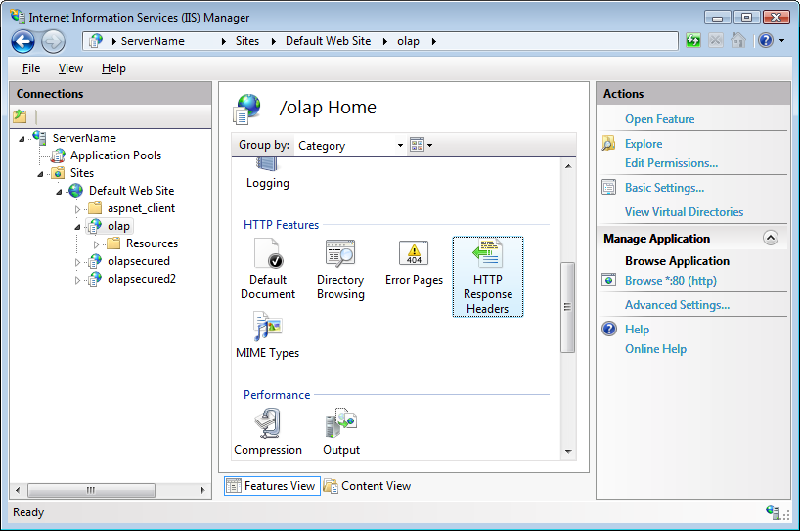Open the Group by Category dropdown
Image resolution: width=800 pixels, height=531 pixels.
350,146
